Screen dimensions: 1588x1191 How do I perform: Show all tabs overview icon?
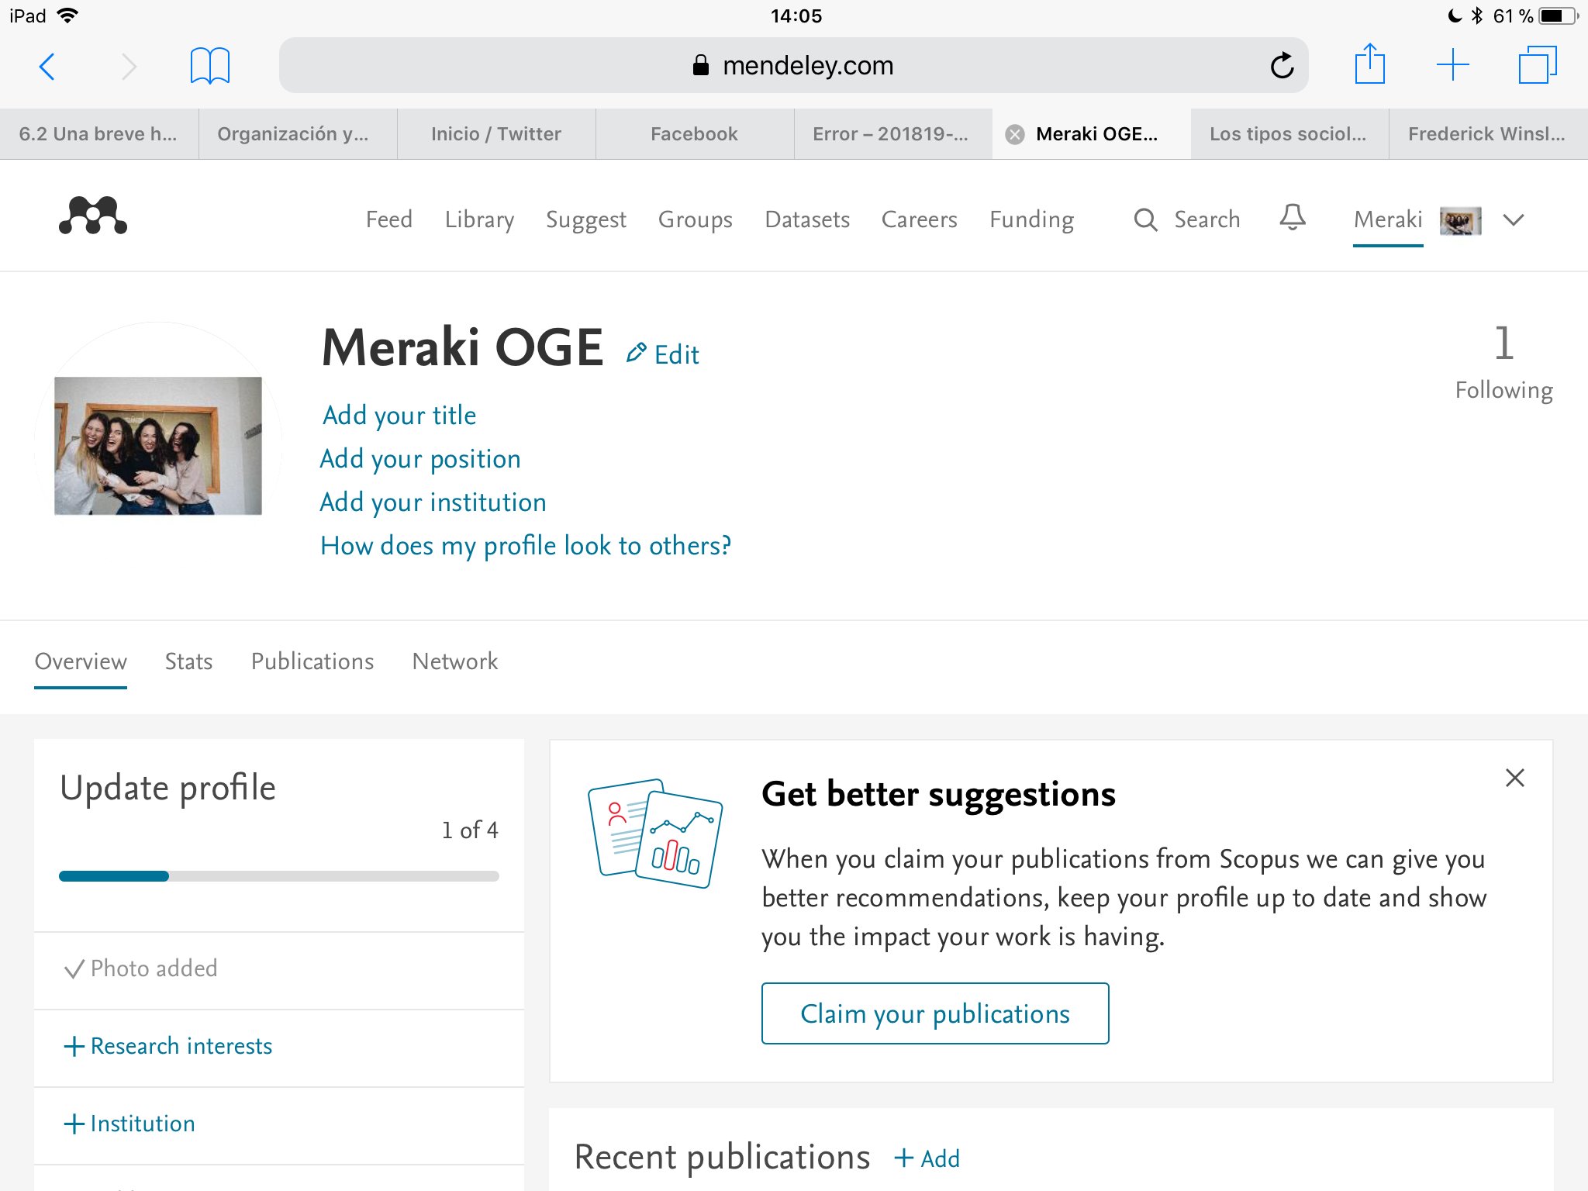pos(1537,65)
